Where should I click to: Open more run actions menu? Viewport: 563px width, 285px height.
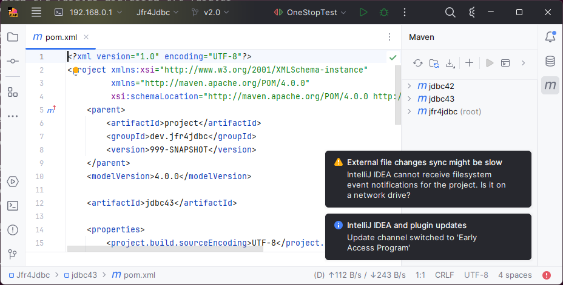[405, 12]
